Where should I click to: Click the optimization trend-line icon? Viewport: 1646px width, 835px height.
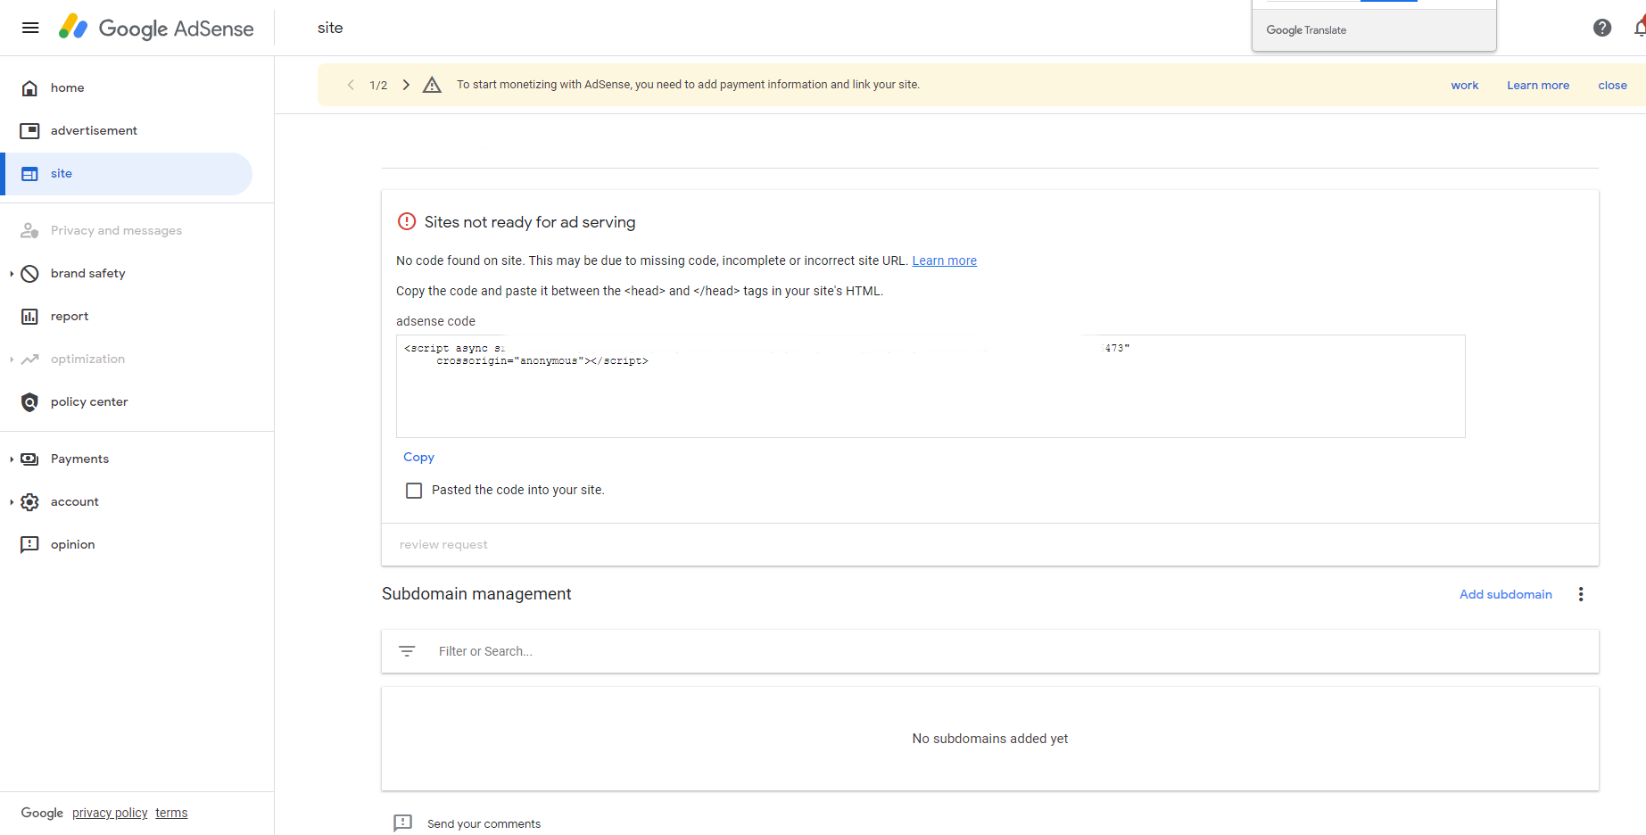click(x=29, y=359)
